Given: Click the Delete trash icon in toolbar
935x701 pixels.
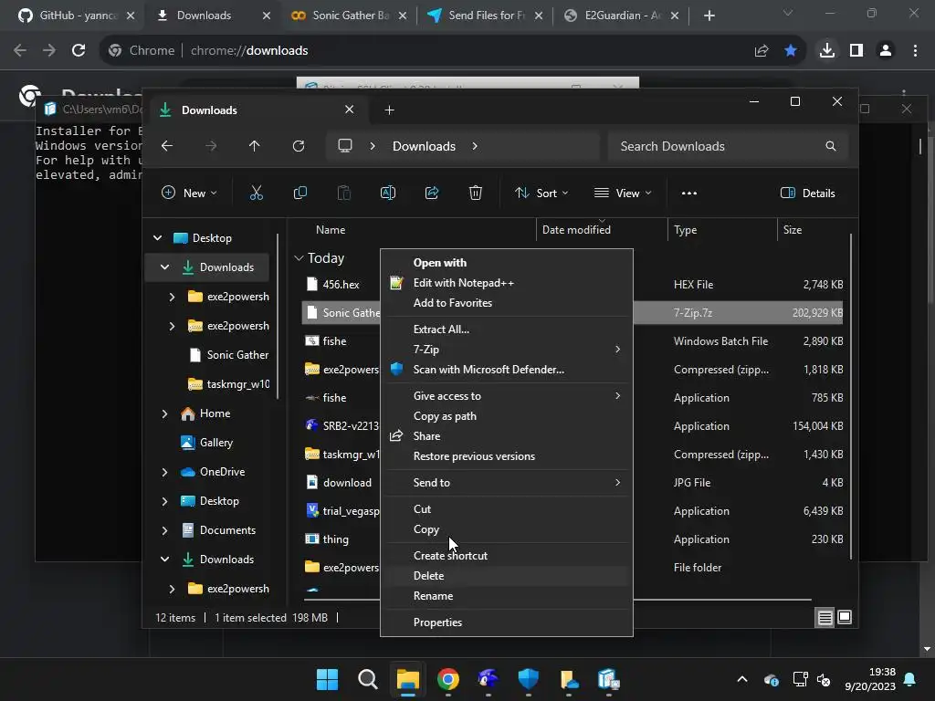Looking at the screenshot, I should click(476, 193).
